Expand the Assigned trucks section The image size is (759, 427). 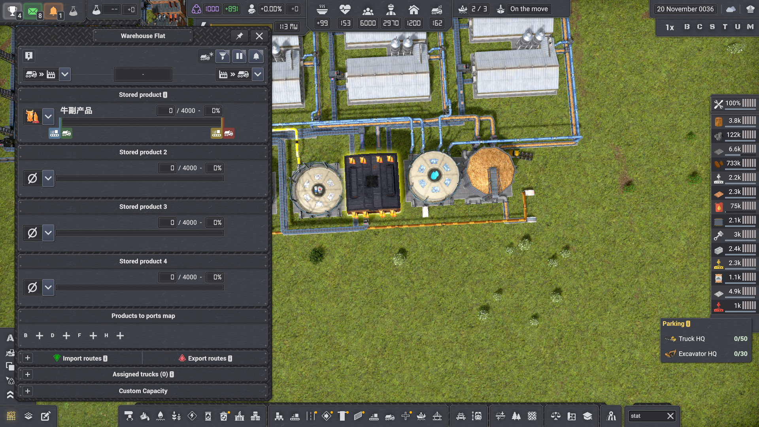click(28, 374)
